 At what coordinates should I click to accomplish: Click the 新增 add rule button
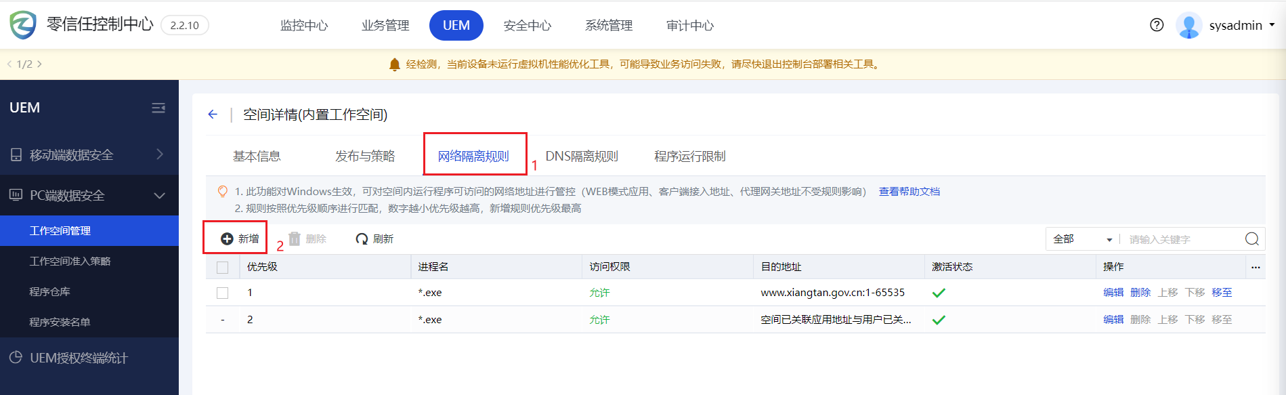point(240,238)
